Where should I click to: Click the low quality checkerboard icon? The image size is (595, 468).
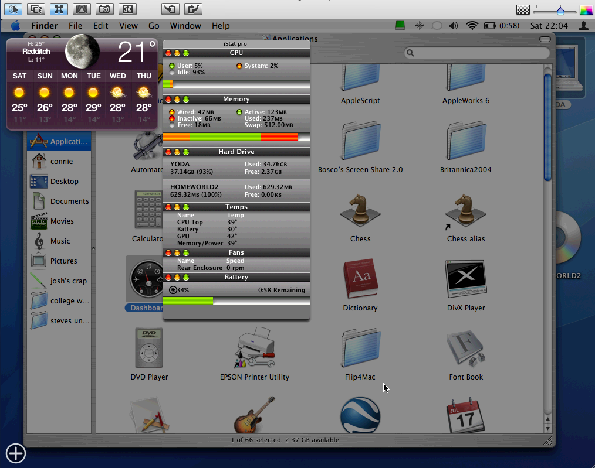point(523,10)
